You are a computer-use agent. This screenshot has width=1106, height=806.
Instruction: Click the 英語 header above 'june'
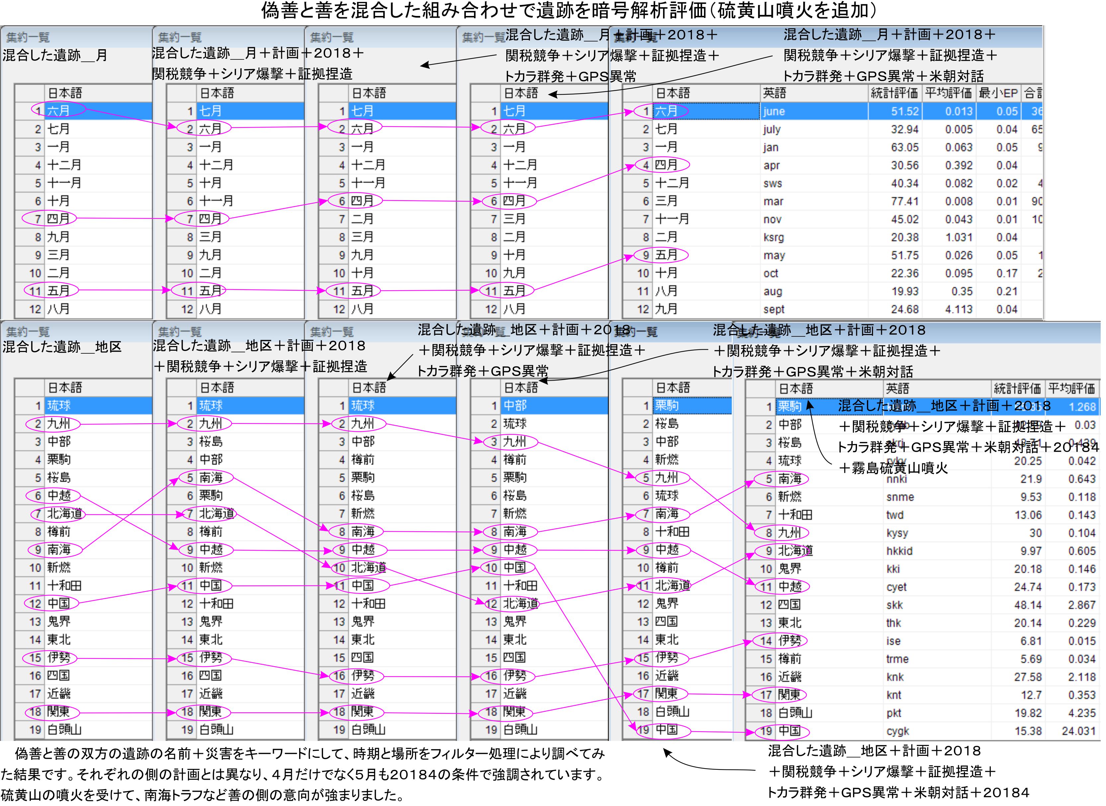click(774, 93)
